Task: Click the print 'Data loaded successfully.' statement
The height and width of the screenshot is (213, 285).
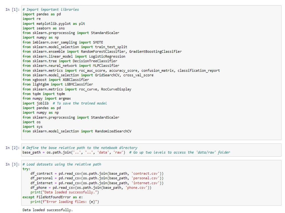Action: 65,192
